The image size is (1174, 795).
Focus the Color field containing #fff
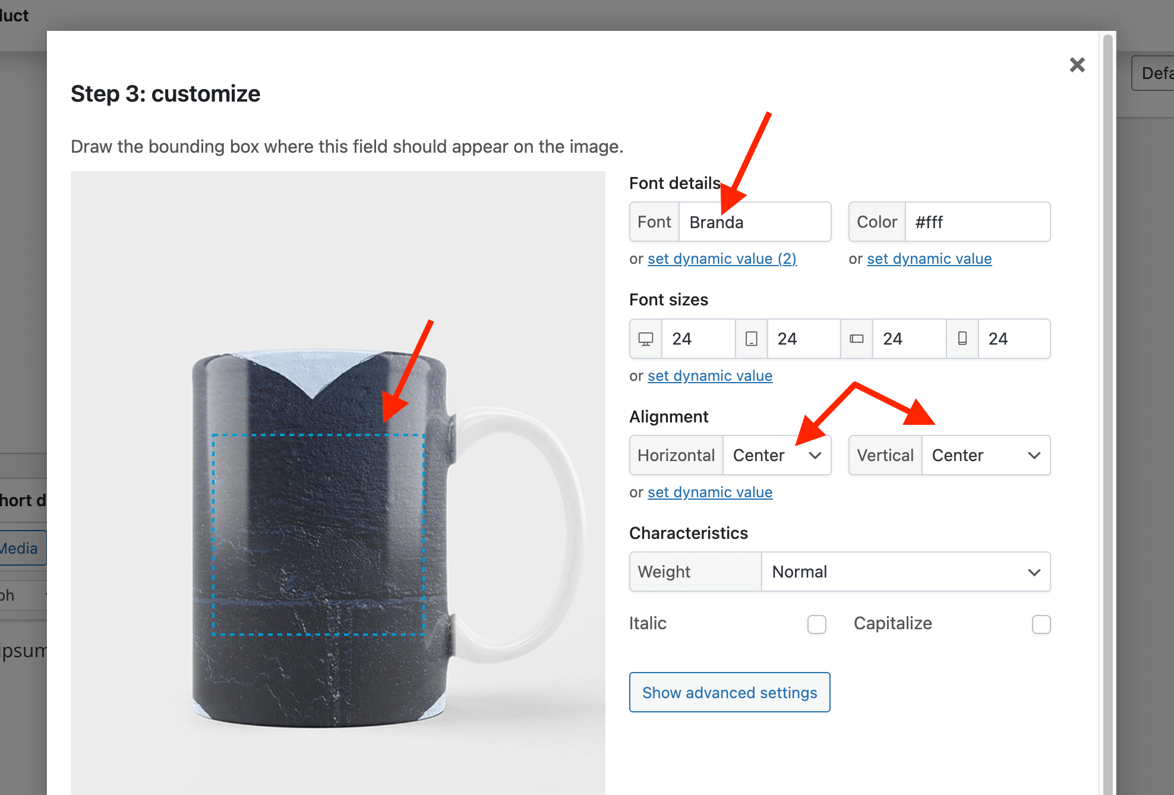(978, 222)
